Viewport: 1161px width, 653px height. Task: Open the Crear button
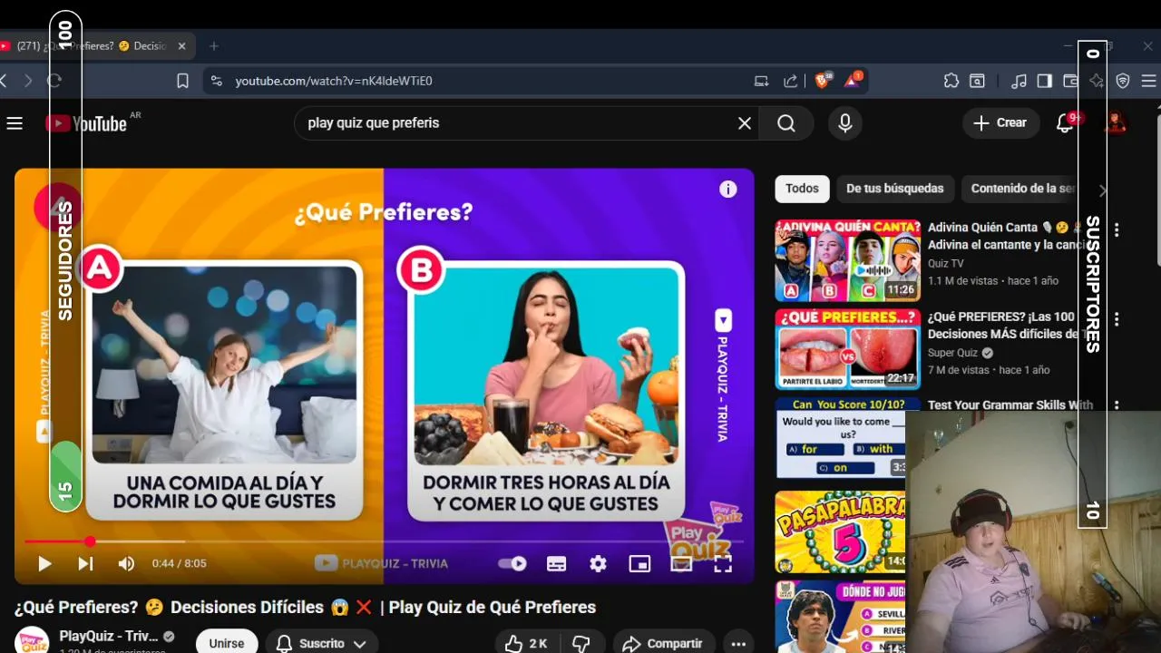click(1000, 123)
